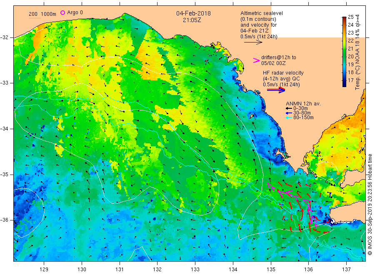
Task: Click the Argo 0 legend label
Action: pyautogui.click(x=75, y=12)
